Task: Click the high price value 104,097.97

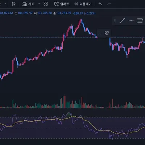Action: [25, 13]
